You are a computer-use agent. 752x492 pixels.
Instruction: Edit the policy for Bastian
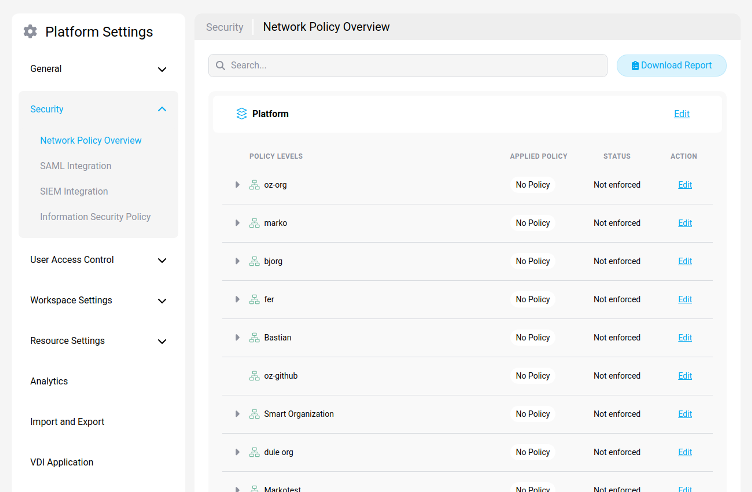pos(685,337)
